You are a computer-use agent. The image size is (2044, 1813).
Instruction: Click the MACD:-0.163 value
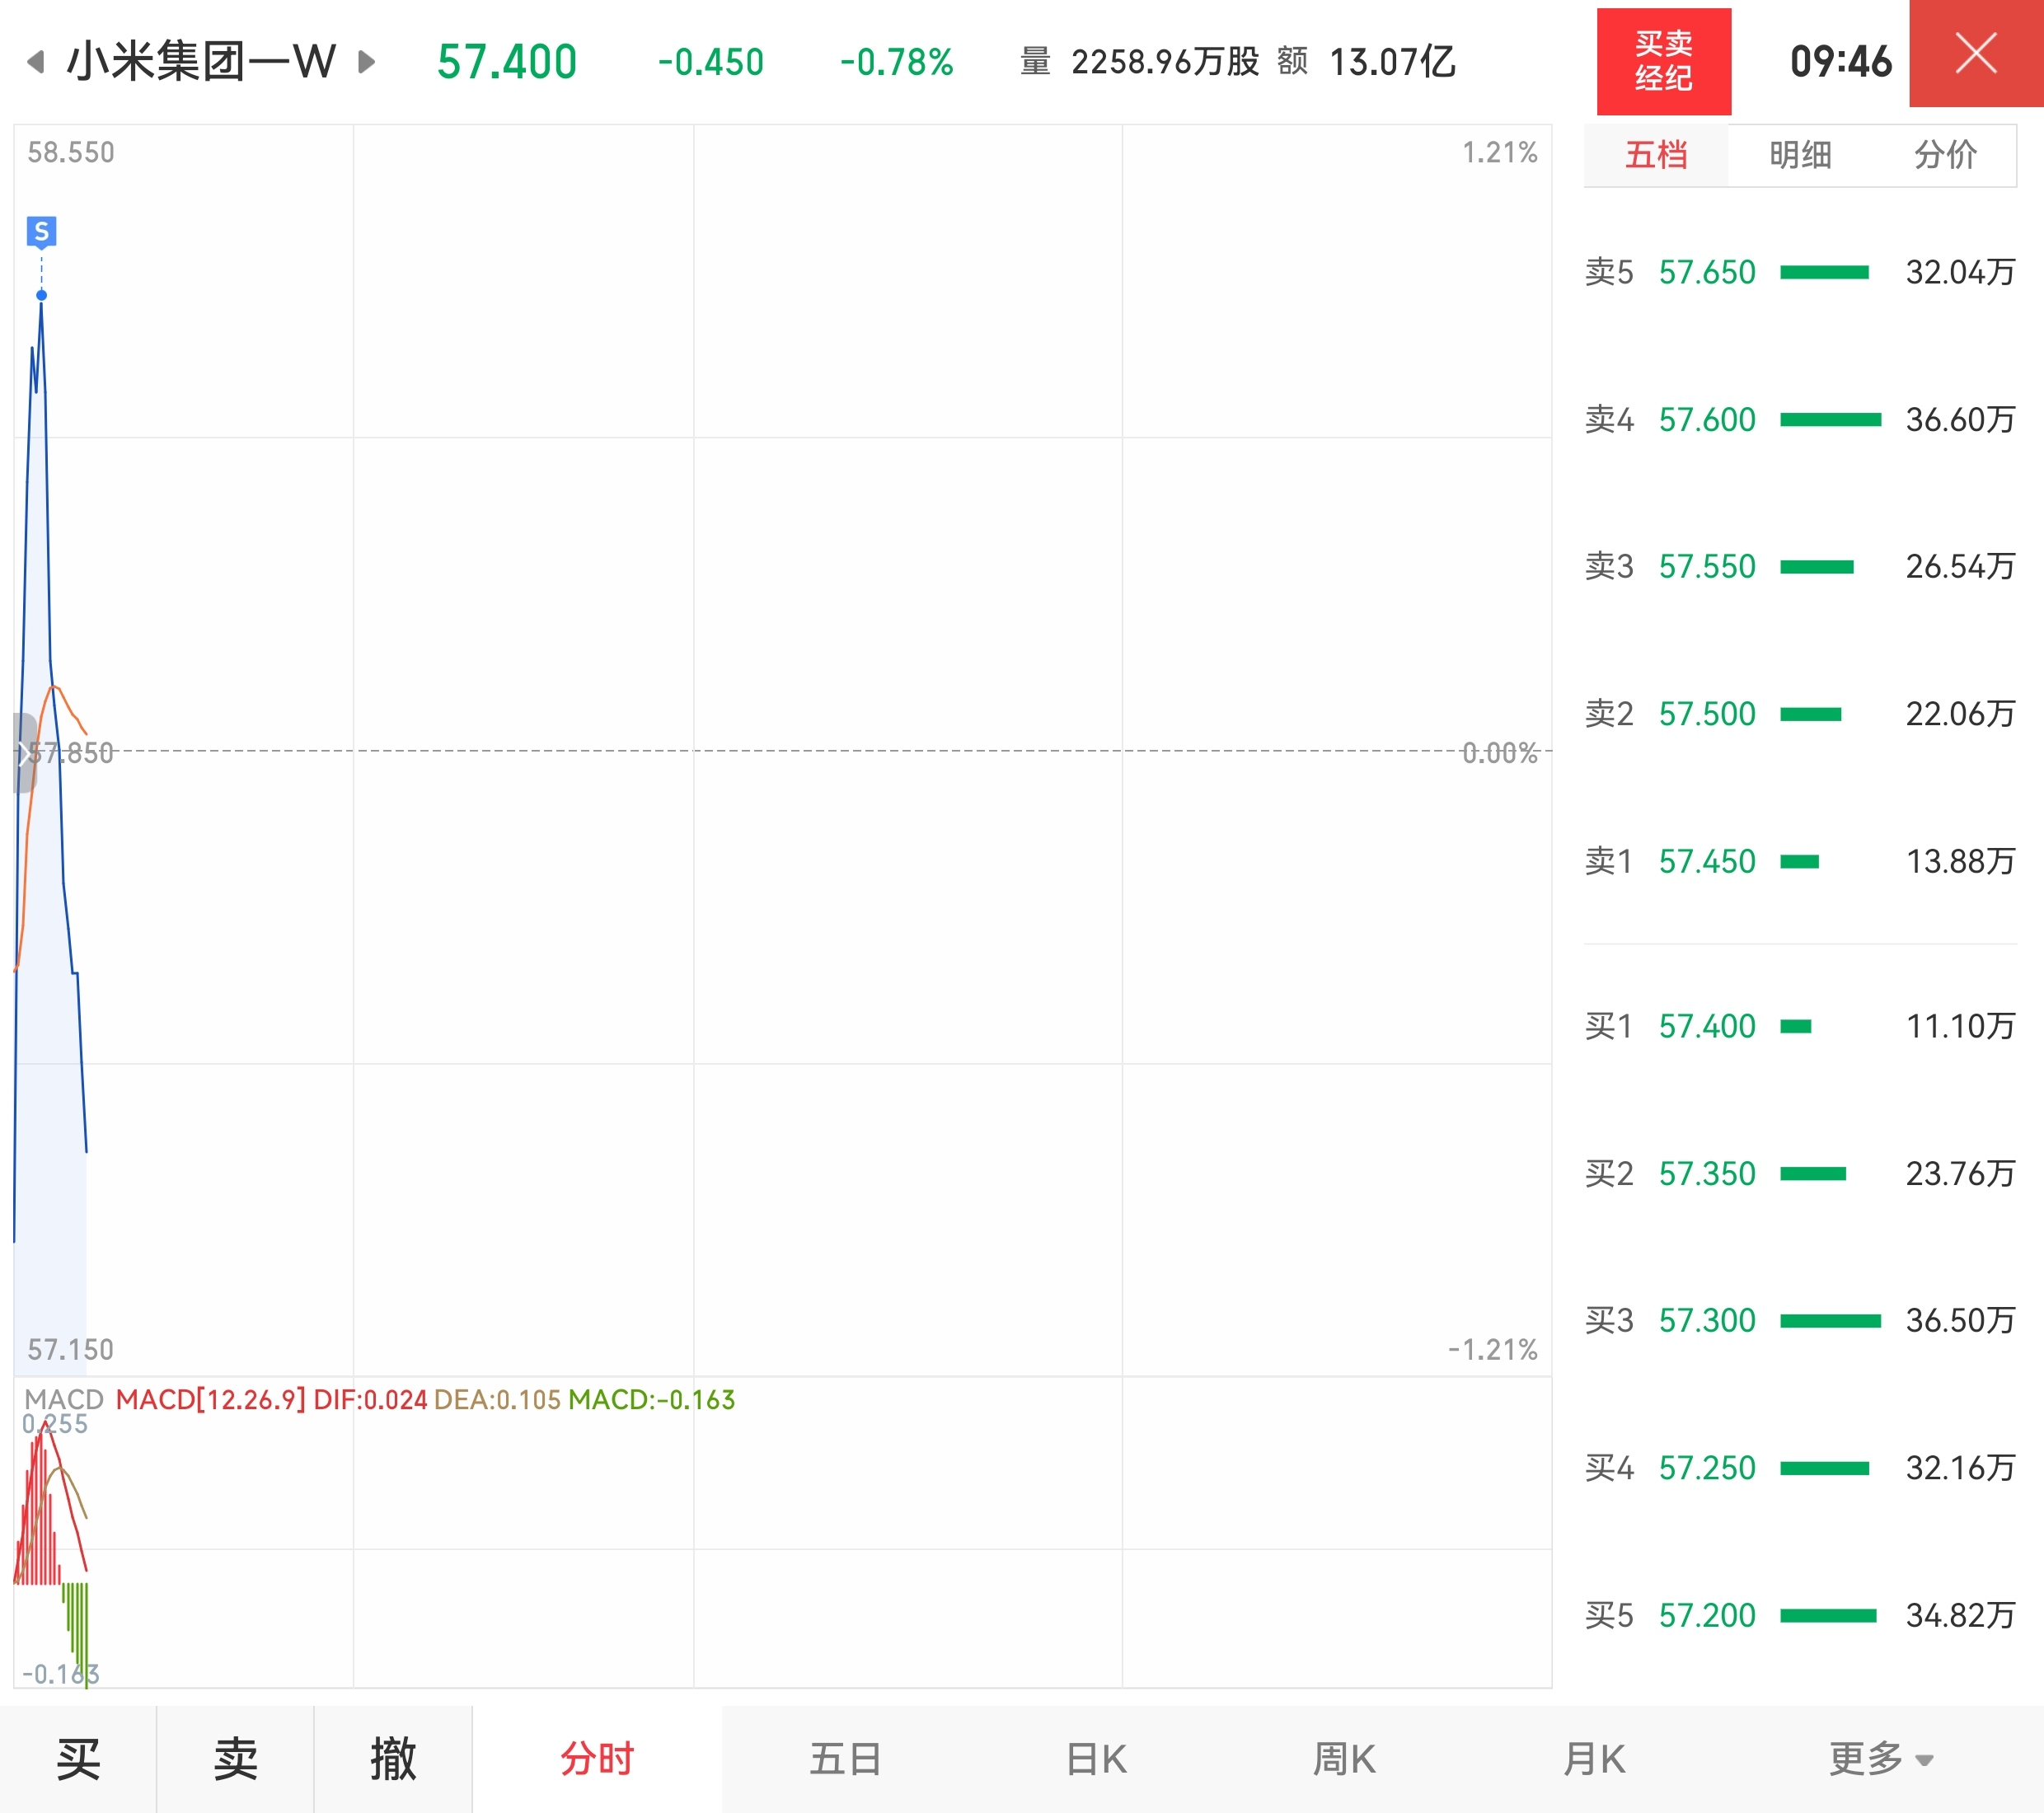pos(651,1399)
